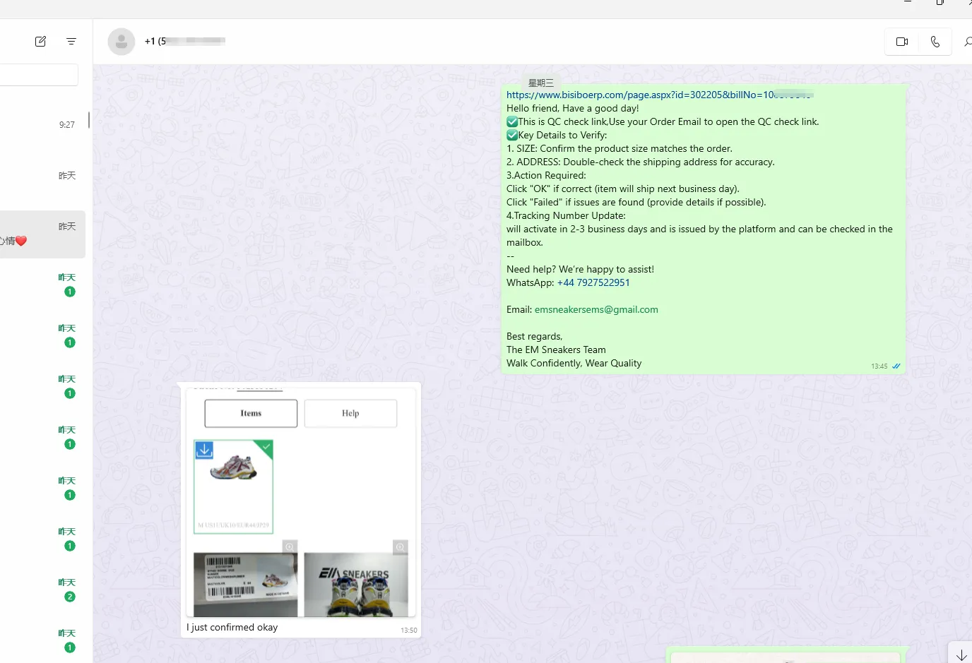The image size is (972, 663).
Task: Start a video call with contact
Action: 901,42
